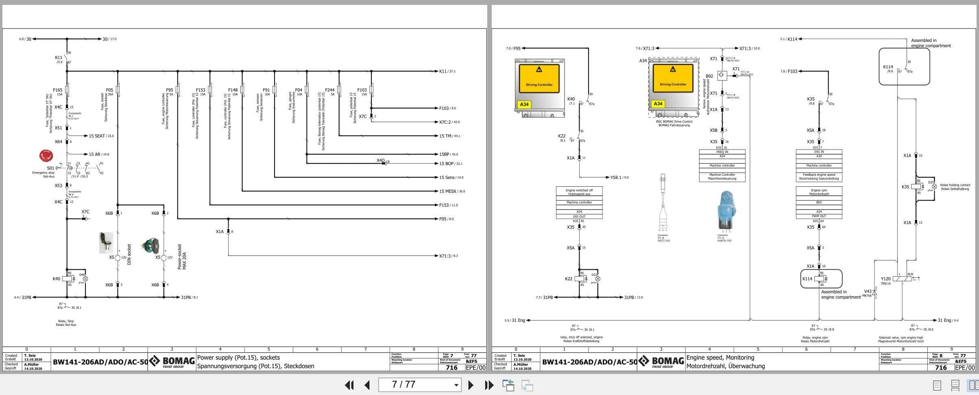Go forward to the next view
This screenshot has height=395, width=979.
(x=526, y=384)
